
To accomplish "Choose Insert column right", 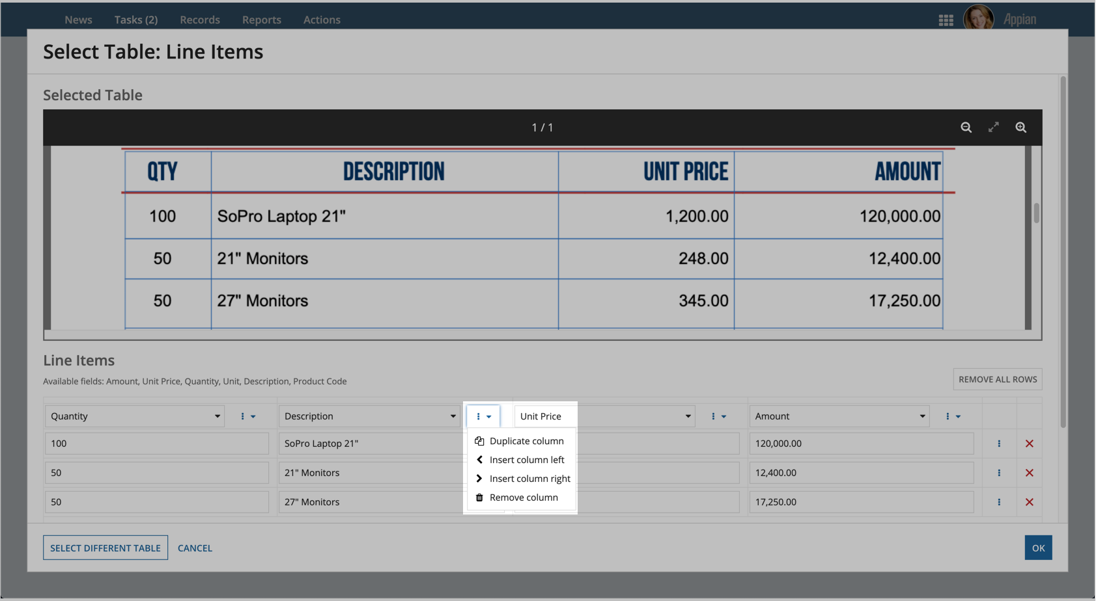I will coord(523,479).
